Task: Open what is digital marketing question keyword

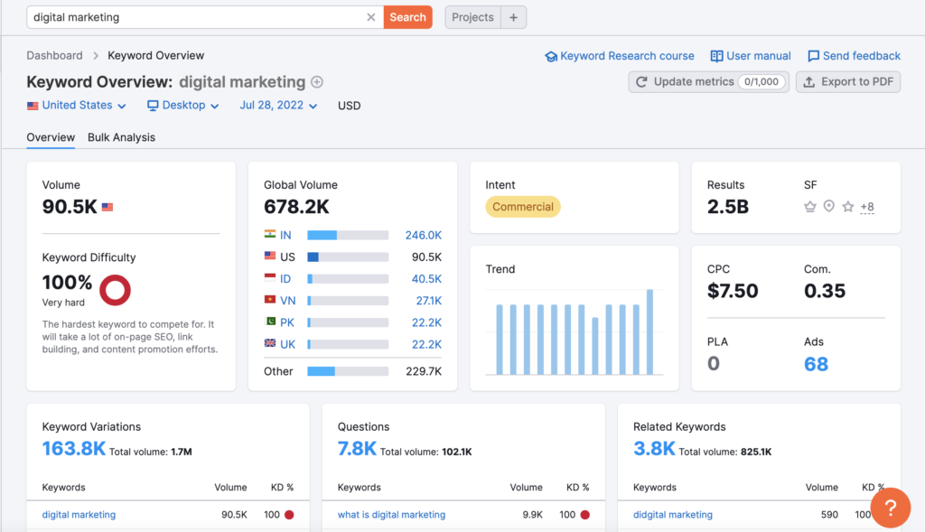Action: 391,515
